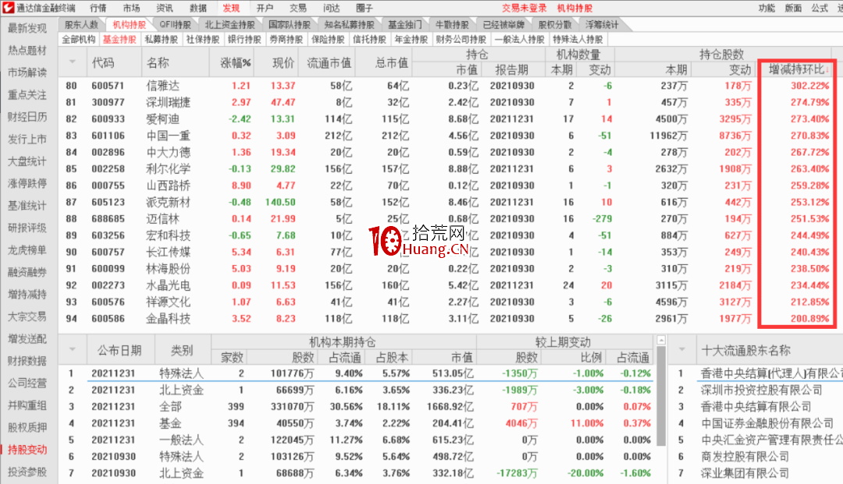843x484 pixels.
Task: Open the 交易 menu
Action: [x=298, y=8]
